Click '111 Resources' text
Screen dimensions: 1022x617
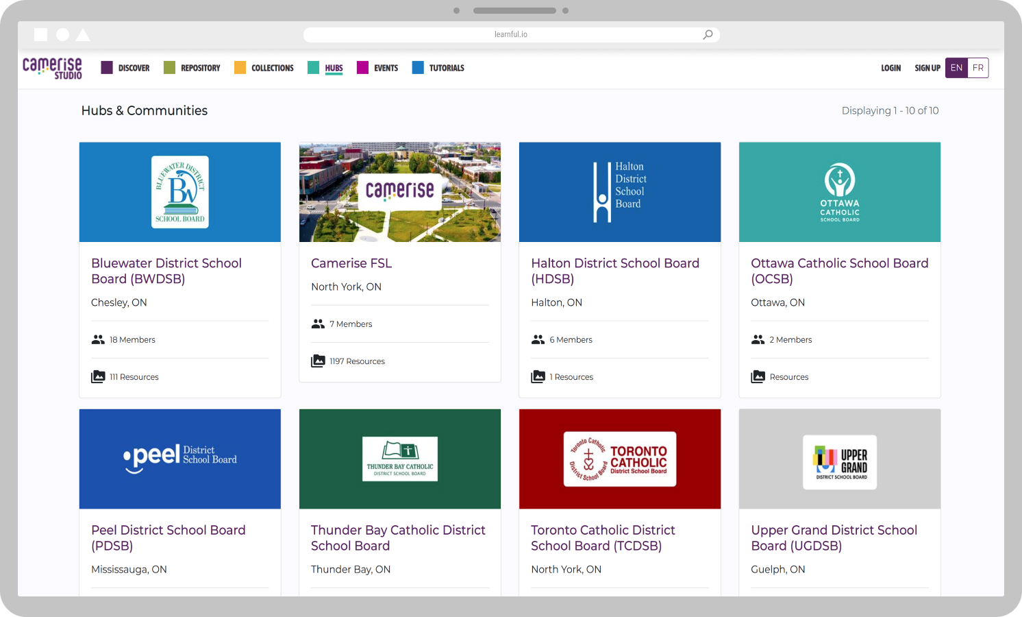[134, 377]
